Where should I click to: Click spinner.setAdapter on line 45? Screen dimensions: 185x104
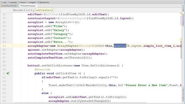(x=43, y=50)
